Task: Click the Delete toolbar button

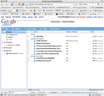Action: pyautogui.click(x=43, y=29)
